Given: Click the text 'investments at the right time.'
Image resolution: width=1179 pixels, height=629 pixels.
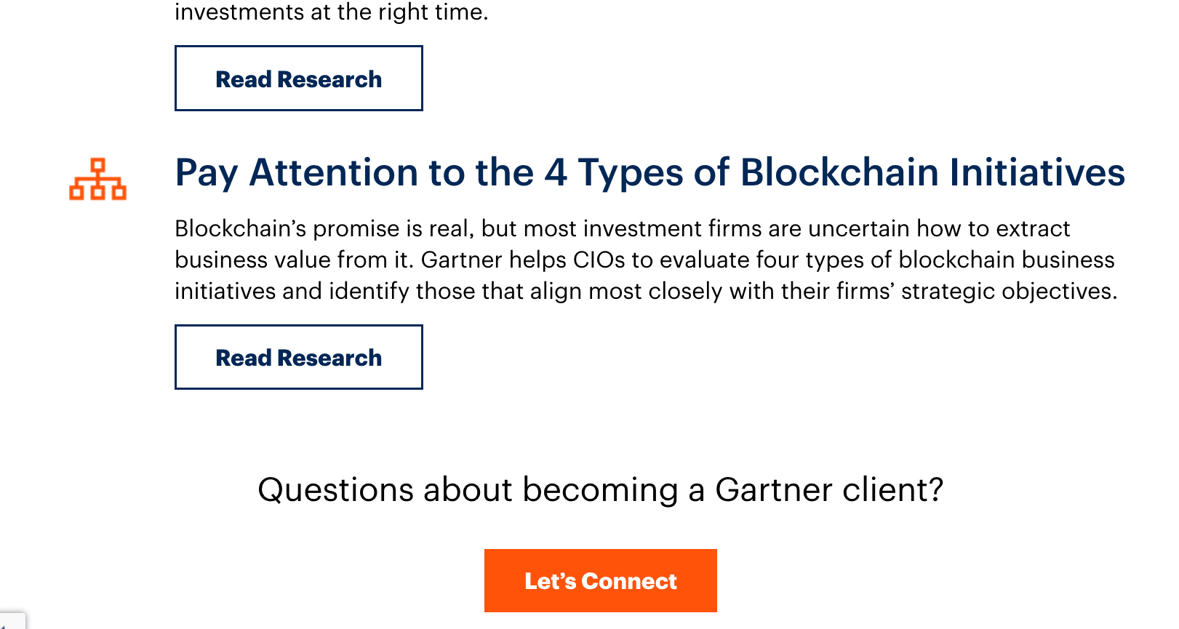Looking at the screenshot, I should 331,12.
